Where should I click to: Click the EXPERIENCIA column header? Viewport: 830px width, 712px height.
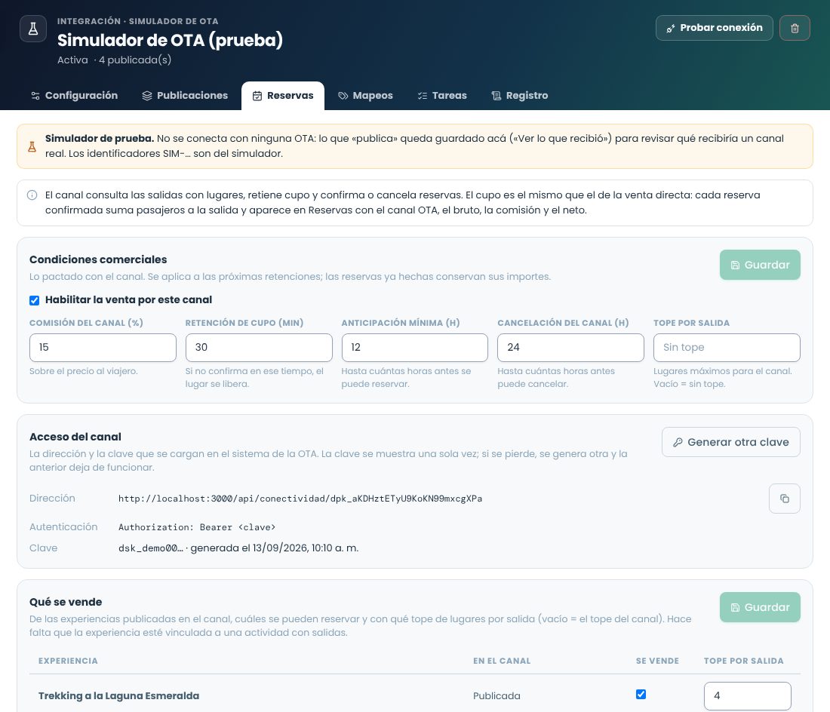point(68,661)
